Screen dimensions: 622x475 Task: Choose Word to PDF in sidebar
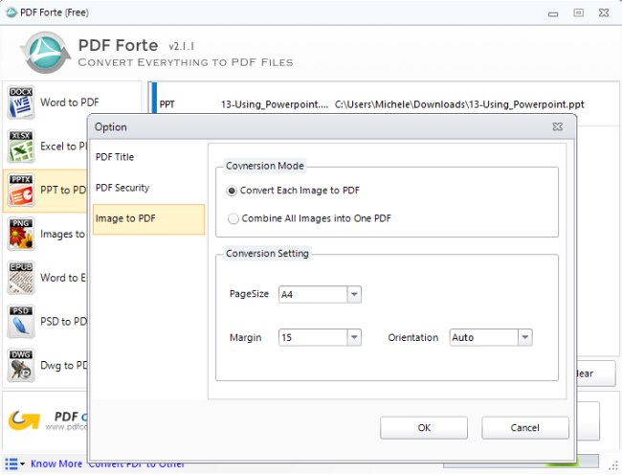click(70, 102)
